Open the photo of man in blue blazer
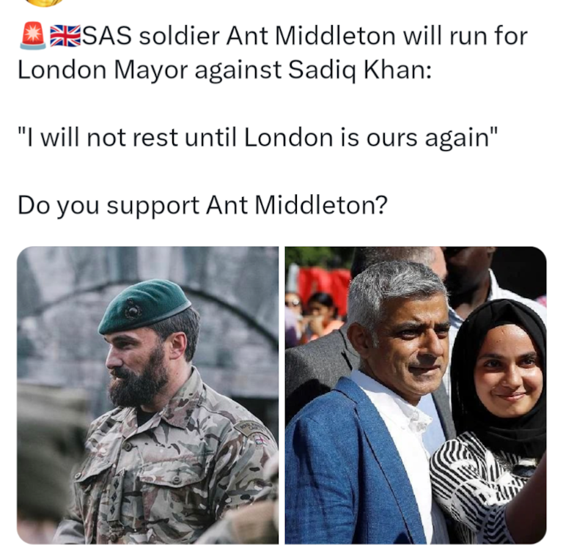Image resolution: width=563 pixels, height=548 pixels. pyautogui.click(x=416, y=395)
